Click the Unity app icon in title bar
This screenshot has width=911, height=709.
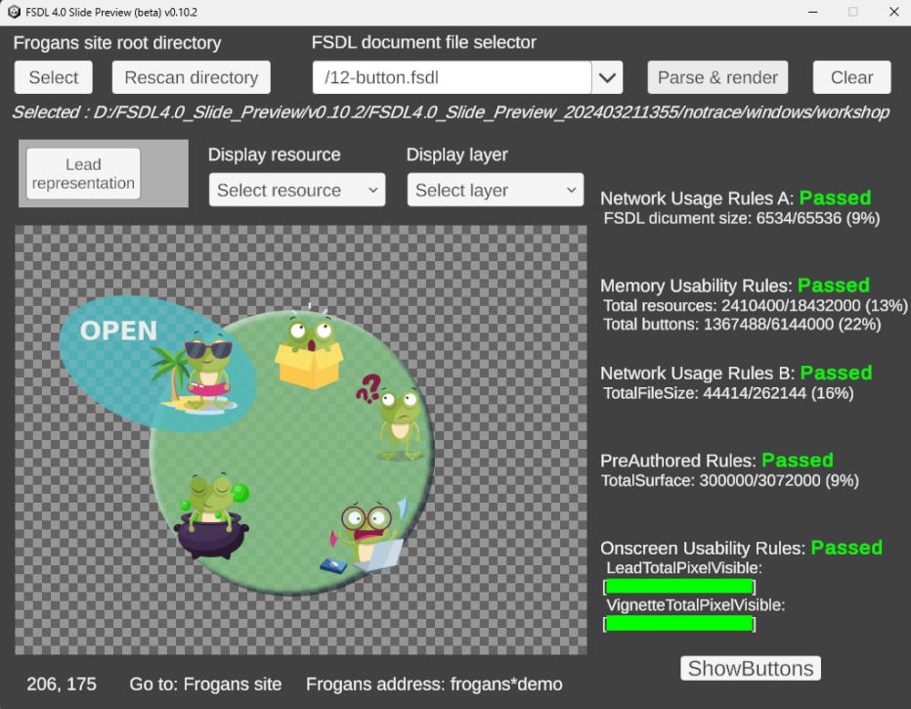tap(14, 12)
